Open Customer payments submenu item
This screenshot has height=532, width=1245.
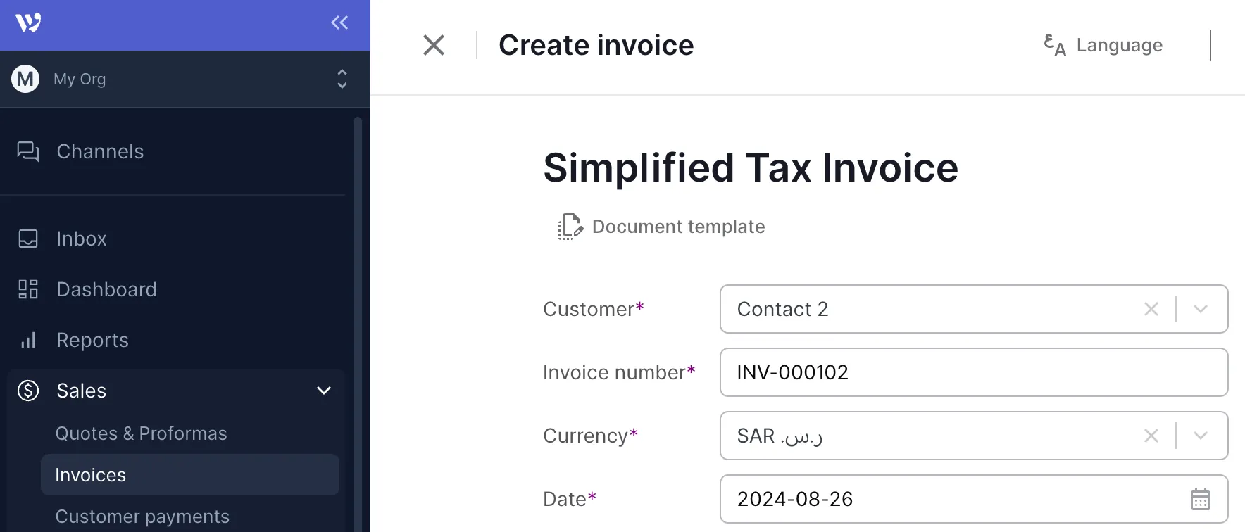(142, 517)
